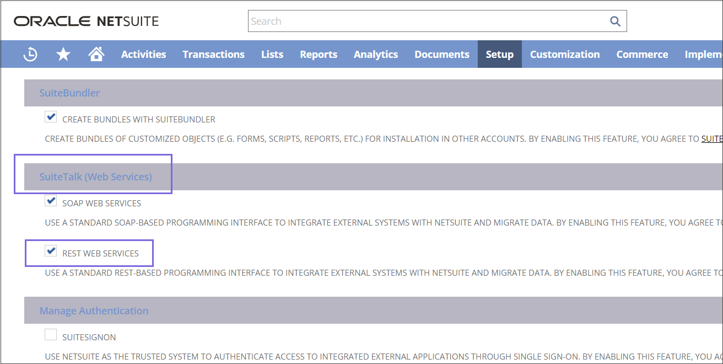Open the Shortcuts star icon

[63, 54]
